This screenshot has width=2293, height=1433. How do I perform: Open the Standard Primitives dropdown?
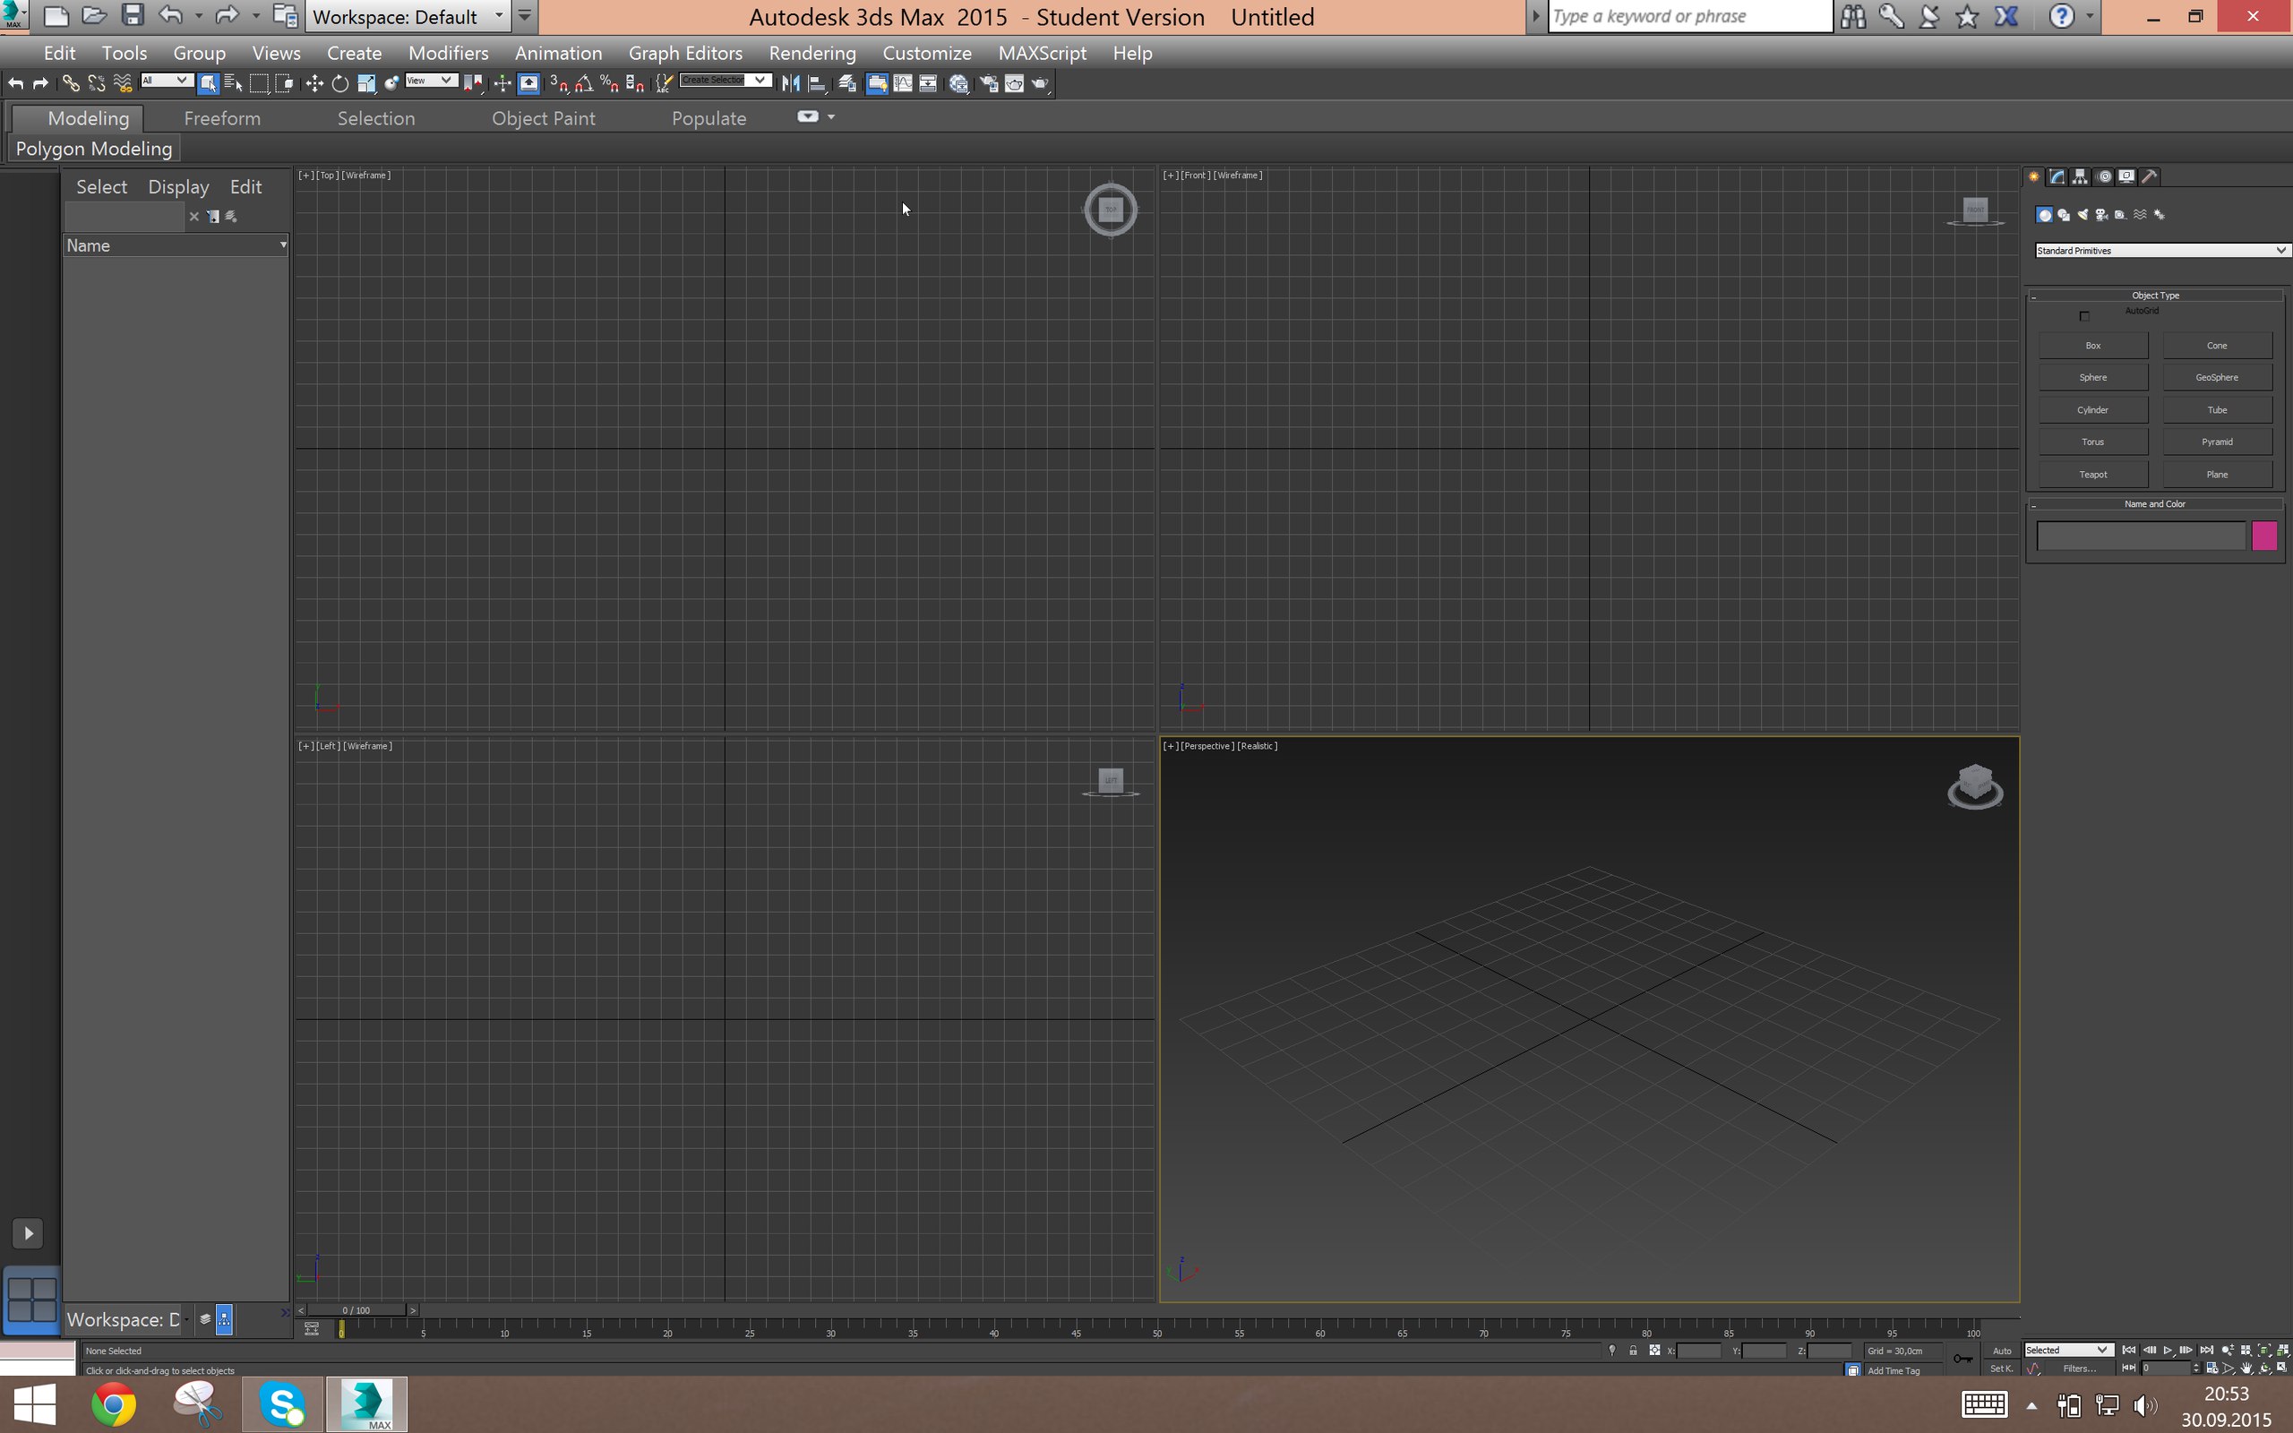(2162, 251)
